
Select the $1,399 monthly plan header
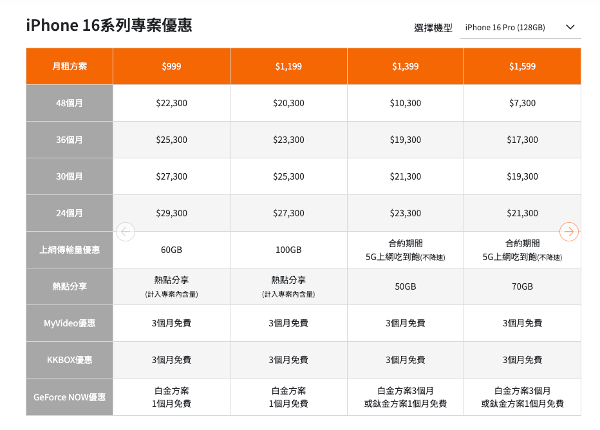click(405, 66)
